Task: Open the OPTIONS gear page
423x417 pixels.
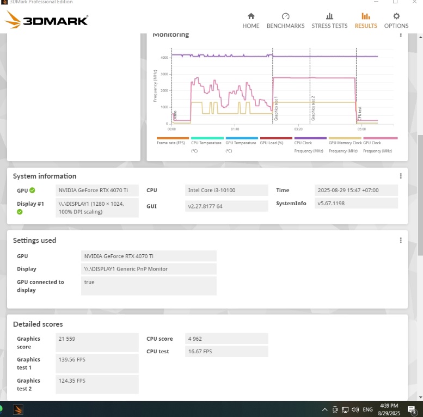Action: click(x=396, y=21)
